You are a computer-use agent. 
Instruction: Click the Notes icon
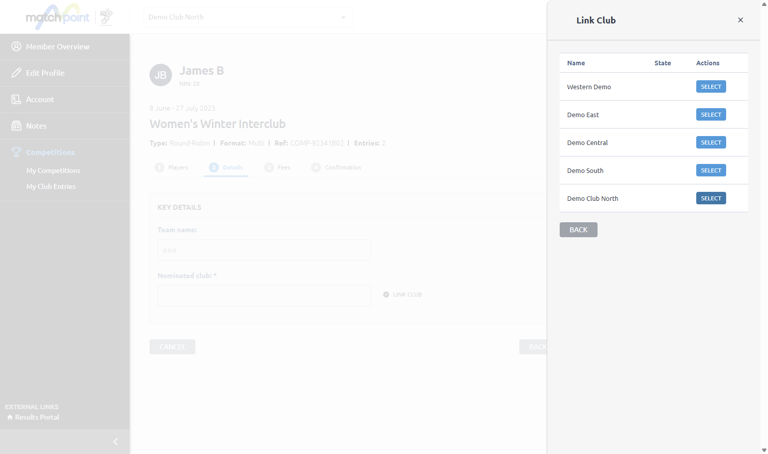click(16, 126)
